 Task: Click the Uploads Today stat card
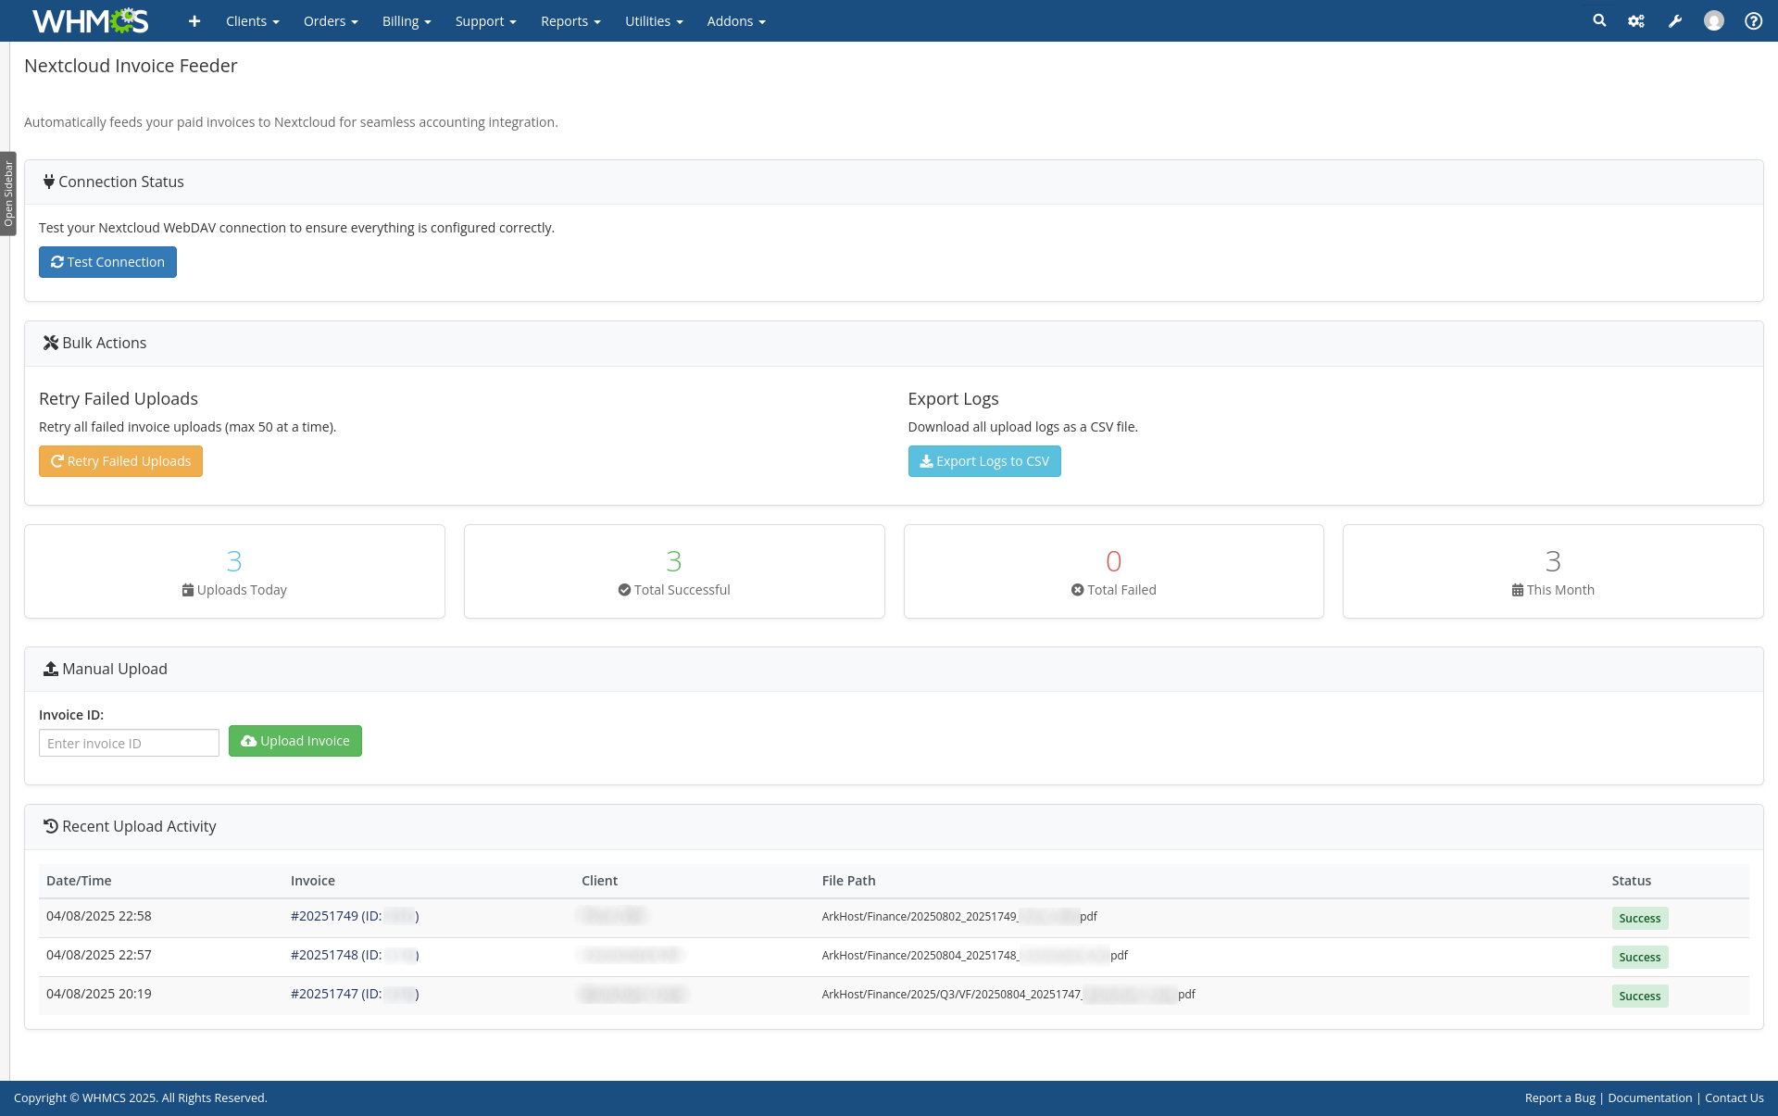click(234, 571)
